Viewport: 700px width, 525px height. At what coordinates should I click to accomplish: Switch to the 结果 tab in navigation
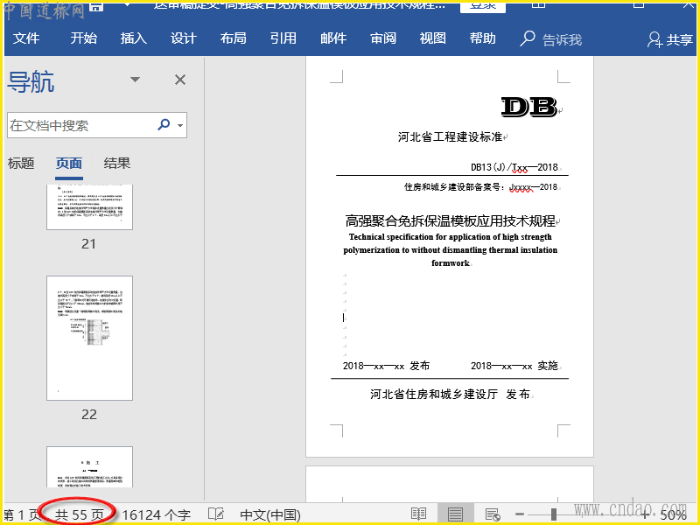[x=117, y=163]
